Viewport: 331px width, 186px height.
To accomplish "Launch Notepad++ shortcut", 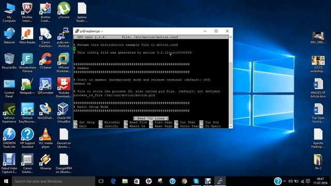I will [27, 86].
